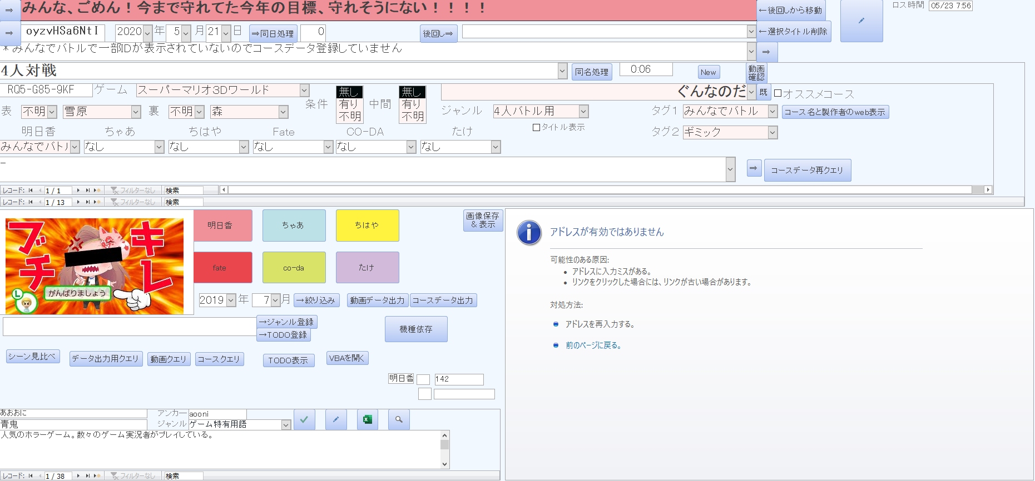Screen dimensions: 1035x481
Task: Select 有り under 中間
Action: click(412, 104)
